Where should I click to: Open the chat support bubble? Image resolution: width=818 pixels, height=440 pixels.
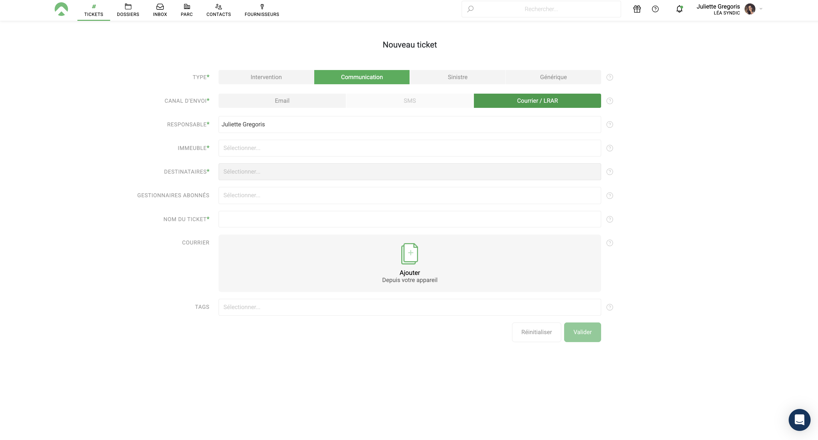(x=799, y=420)
